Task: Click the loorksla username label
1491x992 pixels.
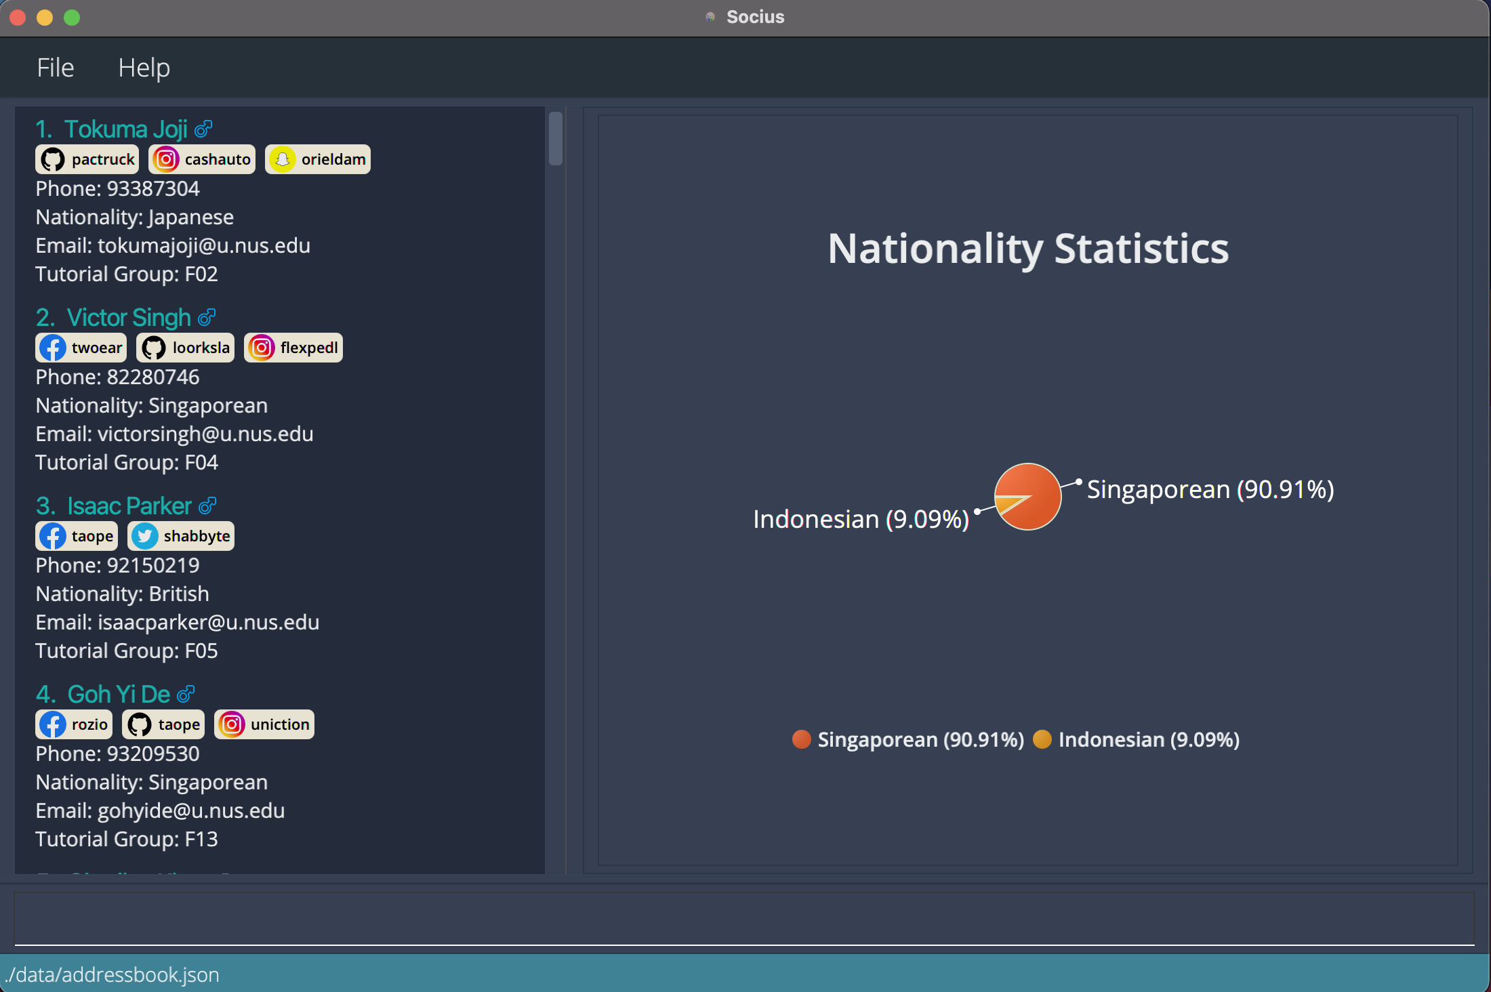Action: 201,348
